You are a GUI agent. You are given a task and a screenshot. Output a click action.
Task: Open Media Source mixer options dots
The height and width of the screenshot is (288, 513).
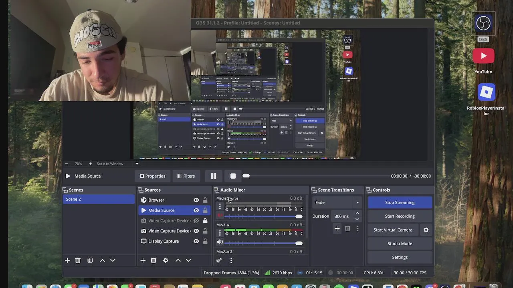[x=220, y=206]
